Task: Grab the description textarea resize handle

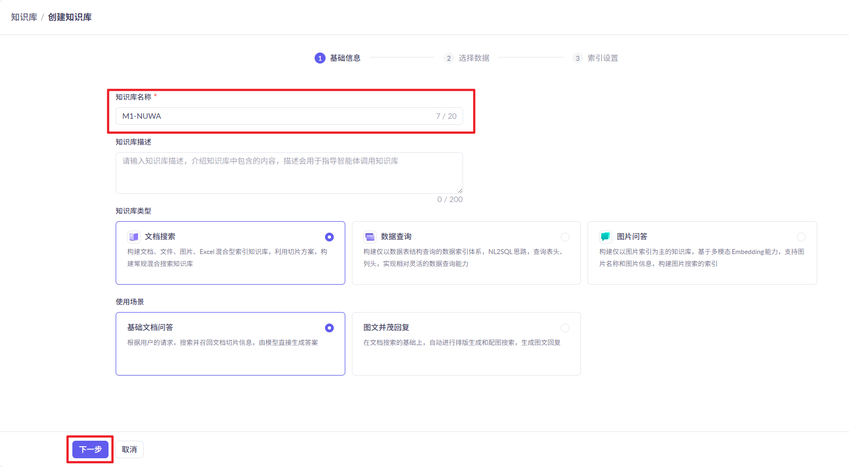Action: pyautogui.click(x=460, y=191)
